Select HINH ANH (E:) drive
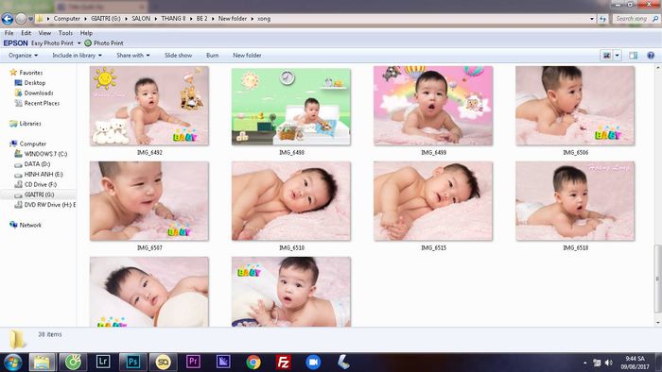 pyautogui.click(x=44, y=174)
